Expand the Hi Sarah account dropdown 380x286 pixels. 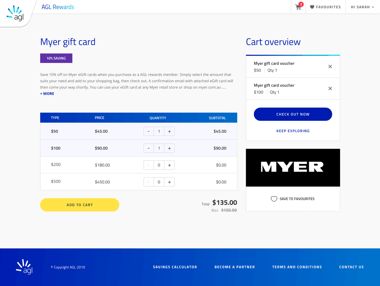[362, 7]
